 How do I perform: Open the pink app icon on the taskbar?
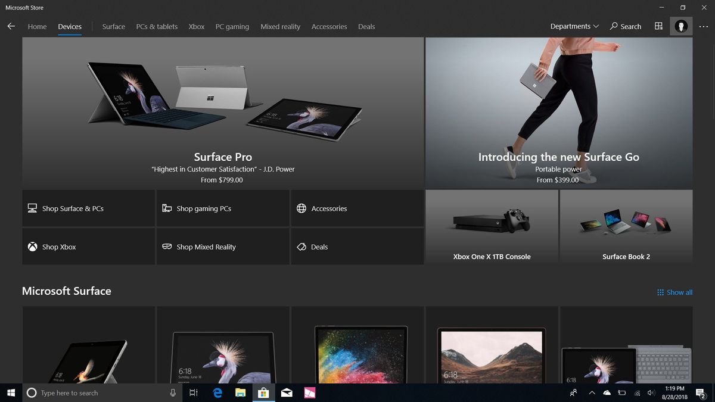pos(309,392)
